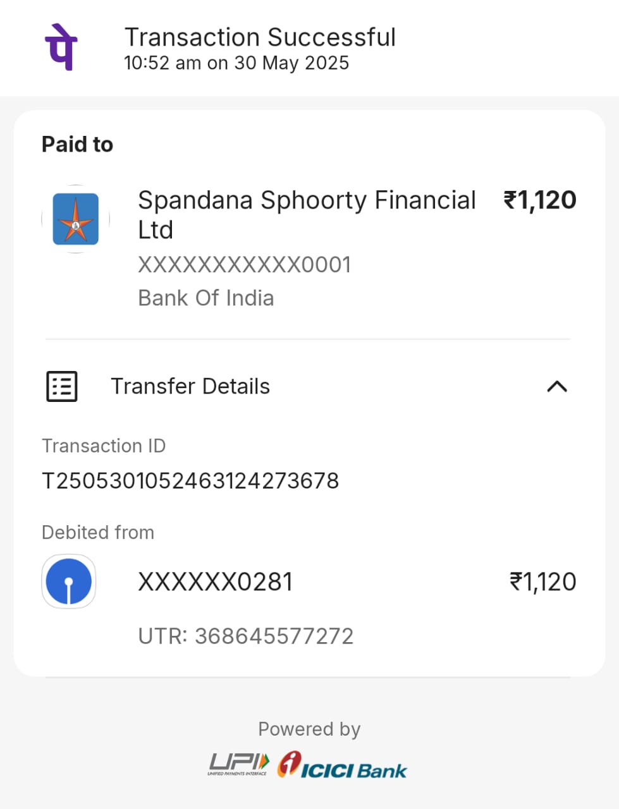Select the transaction ID number
Screen dimensions: 619x809
click(x=190, y=481)
